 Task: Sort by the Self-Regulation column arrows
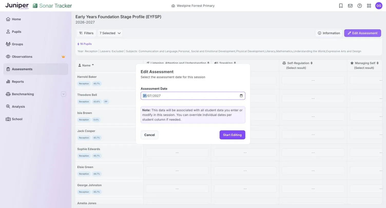(x=312, y=63)
